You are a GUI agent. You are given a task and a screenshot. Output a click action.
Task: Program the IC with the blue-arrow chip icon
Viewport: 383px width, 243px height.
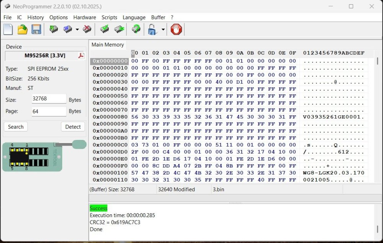pos(68,29)
